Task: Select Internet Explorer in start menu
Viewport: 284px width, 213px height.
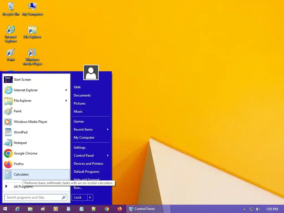Action: (x=36, y=90)
